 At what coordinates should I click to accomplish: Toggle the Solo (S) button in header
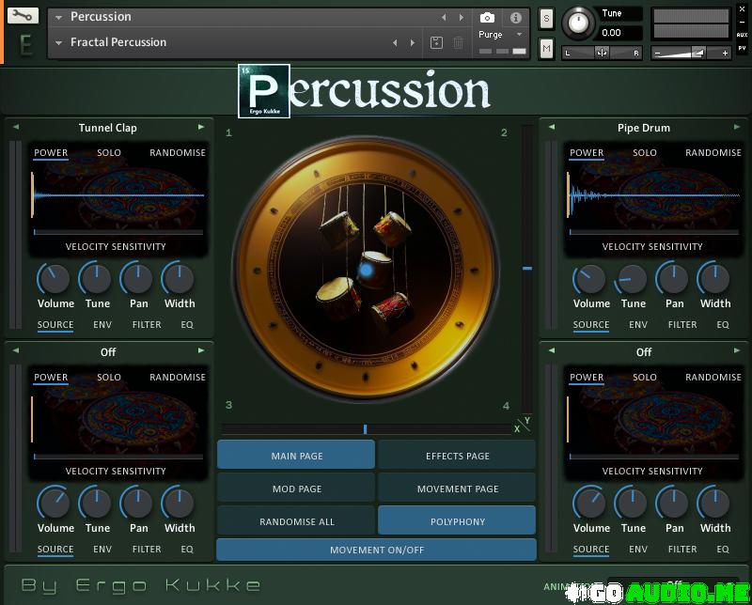546,19
